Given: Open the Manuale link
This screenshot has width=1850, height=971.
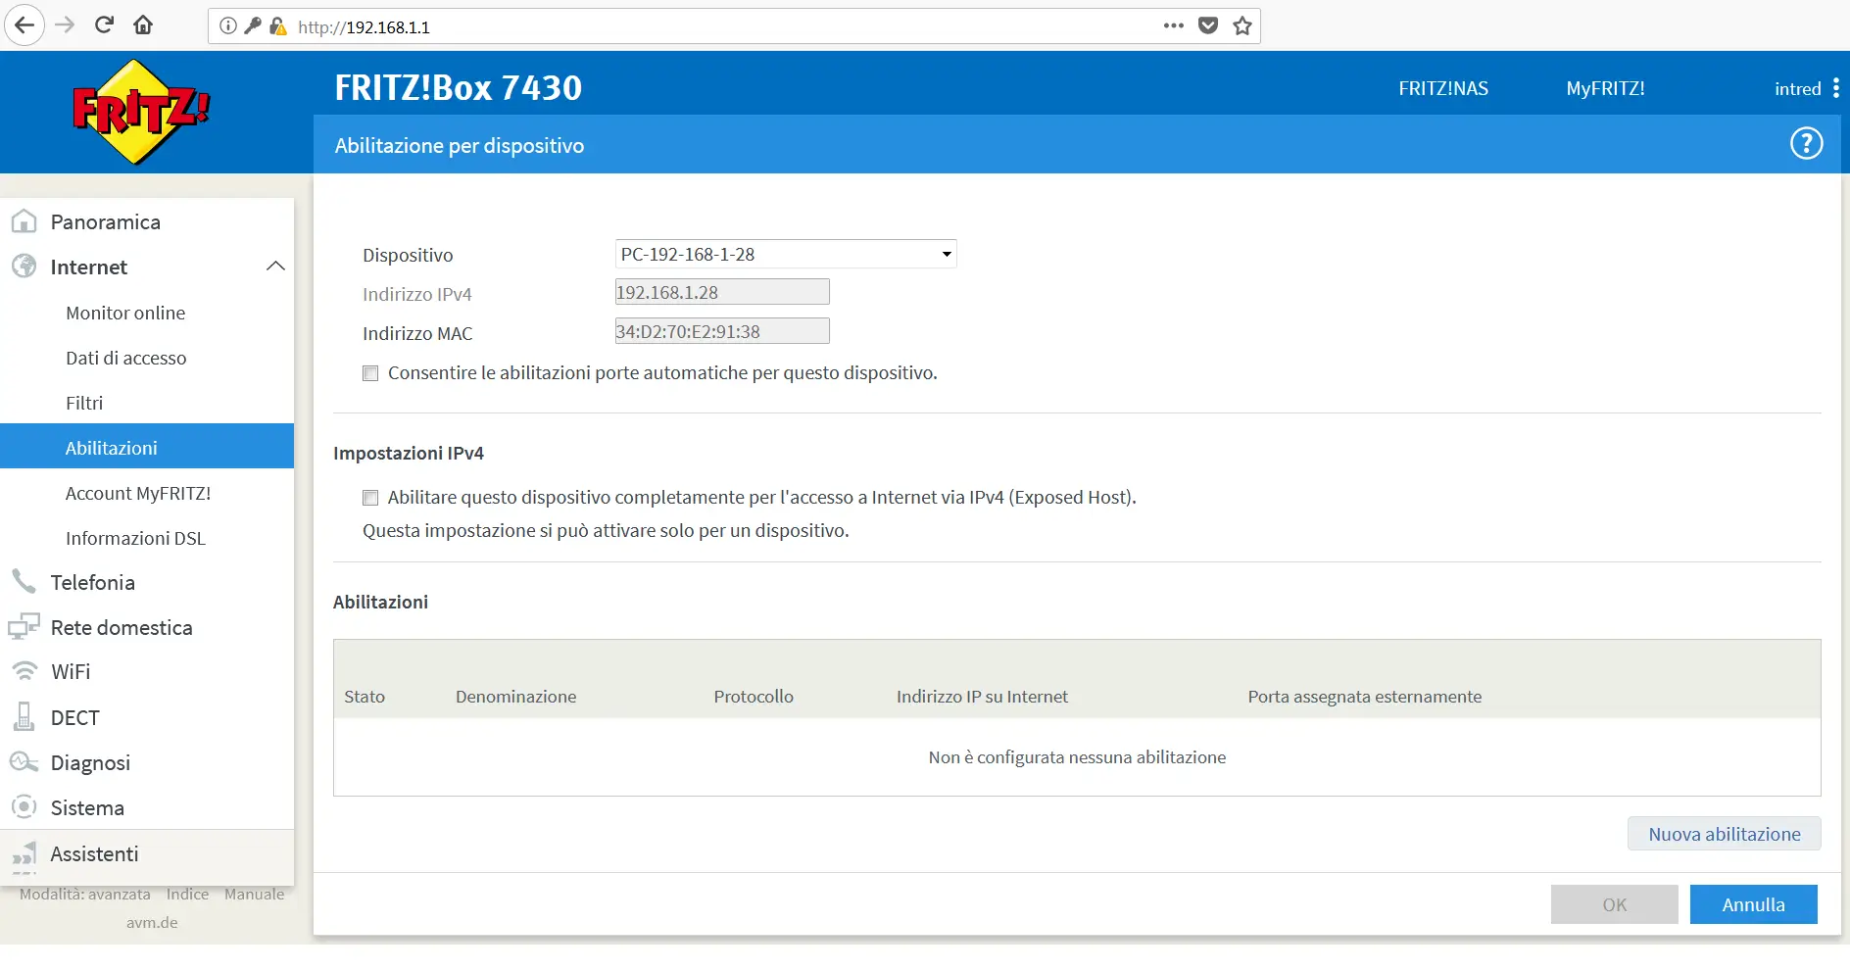Looking at the screenshot, I should tap(254, 894).
